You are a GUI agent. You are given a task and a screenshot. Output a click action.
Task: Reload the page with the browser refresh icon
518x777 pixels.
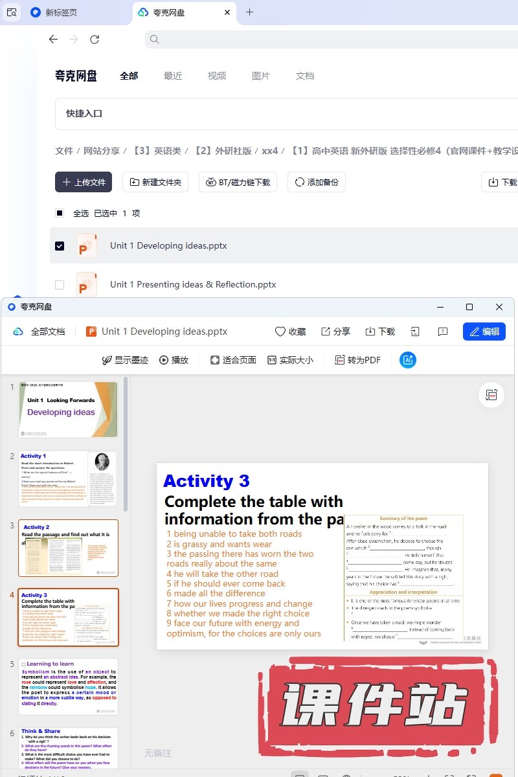coord(95,39)
